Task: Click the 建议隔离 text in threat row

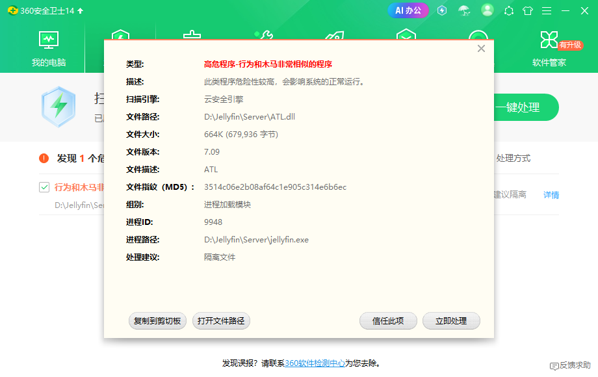Action: point(510,195)
